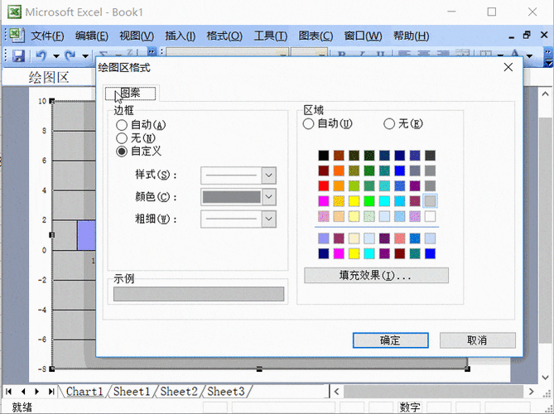The height and width of the screenshot is (414, 554).
Task: Click the first sheet navigation arrow
Action: [x=9, y=392]
